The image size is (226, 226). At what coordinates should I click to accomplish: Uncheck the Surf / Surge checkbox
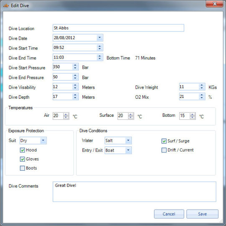pyautogui.click(x=164, y=141)
